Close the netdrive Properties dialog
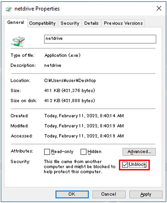The image size is (167, 203). pyautogui.click(x=159, y=8)
